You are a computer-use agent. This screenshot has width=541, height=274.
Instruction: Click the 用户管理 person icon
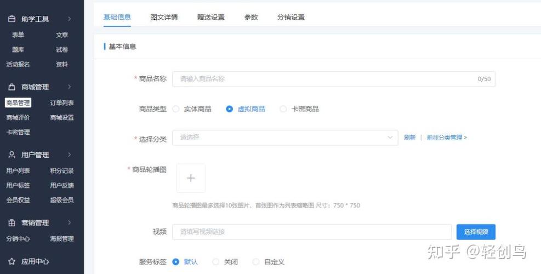point(12,155)
